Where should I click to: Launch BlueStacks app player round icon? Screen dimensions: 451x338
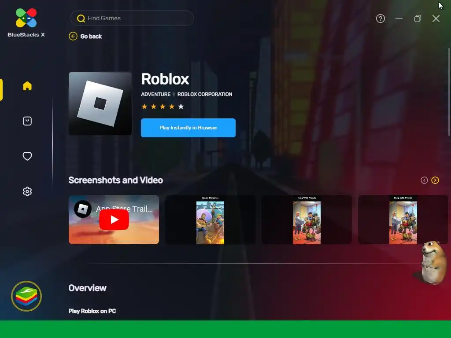click(x=26, y=296)
